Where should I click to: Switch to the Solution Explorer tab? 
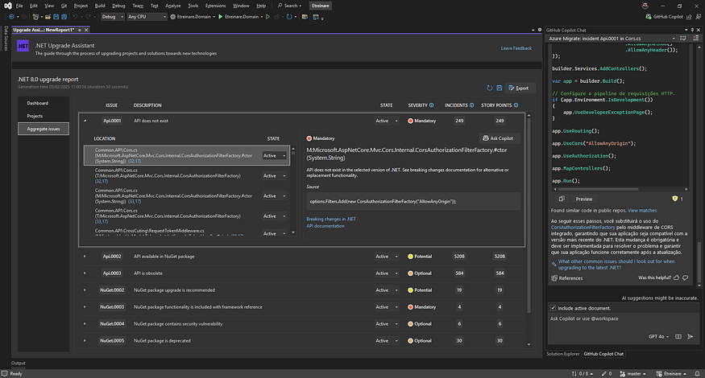click(x=562, y=354)
